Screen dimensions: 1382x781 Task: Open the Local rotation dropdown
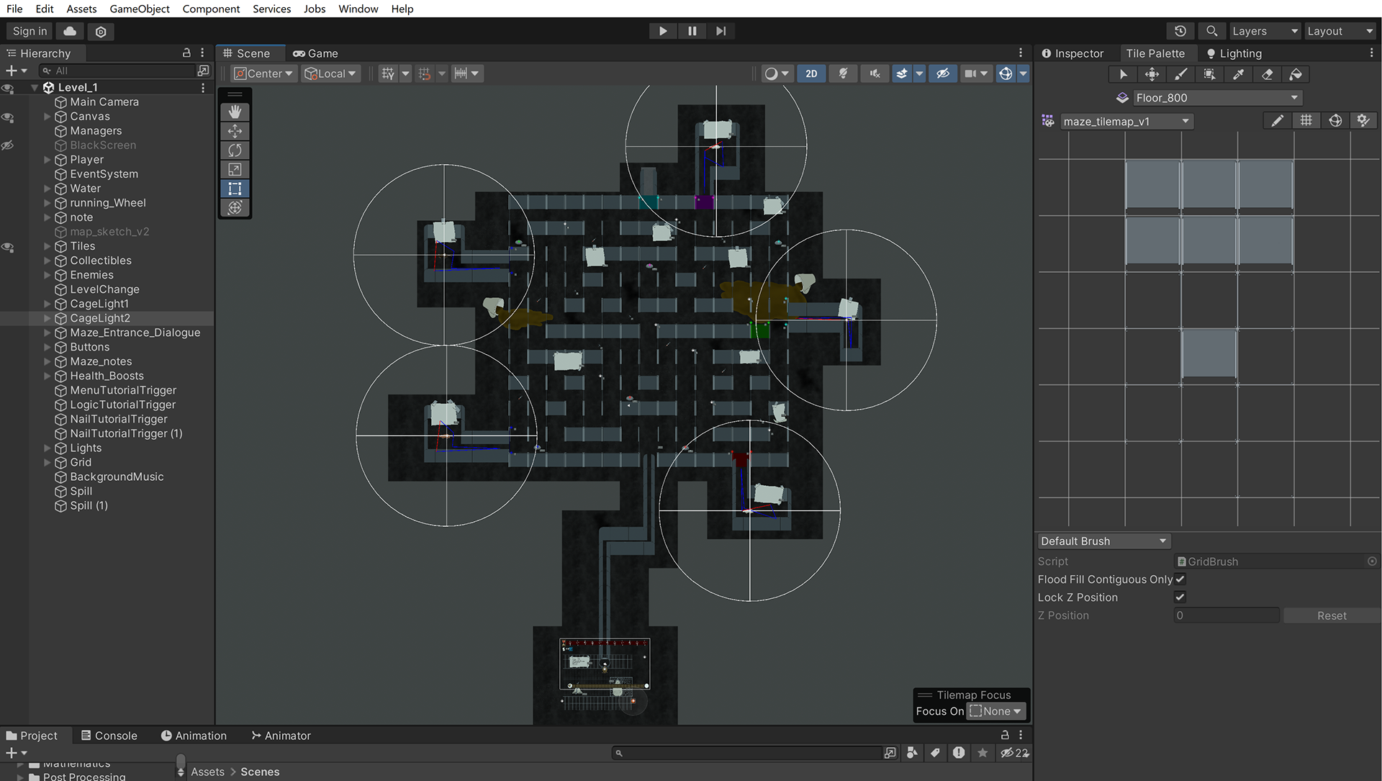coord(330,73)
